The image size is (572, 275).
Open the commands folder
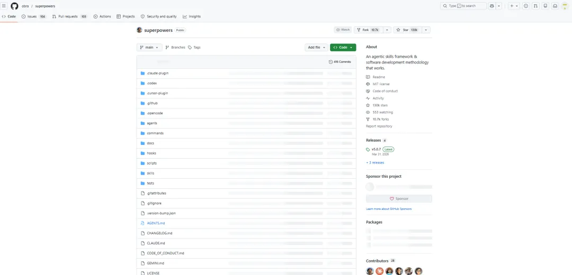pos(155,133)
